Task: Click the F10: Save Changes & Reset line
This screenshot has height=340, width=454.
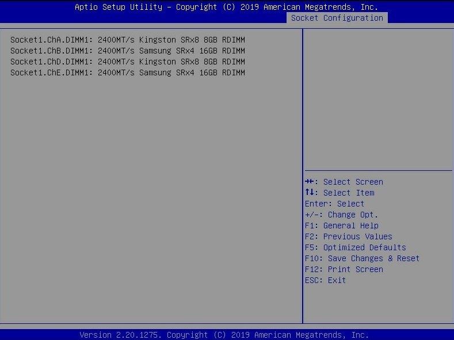Action: point(362,258)
